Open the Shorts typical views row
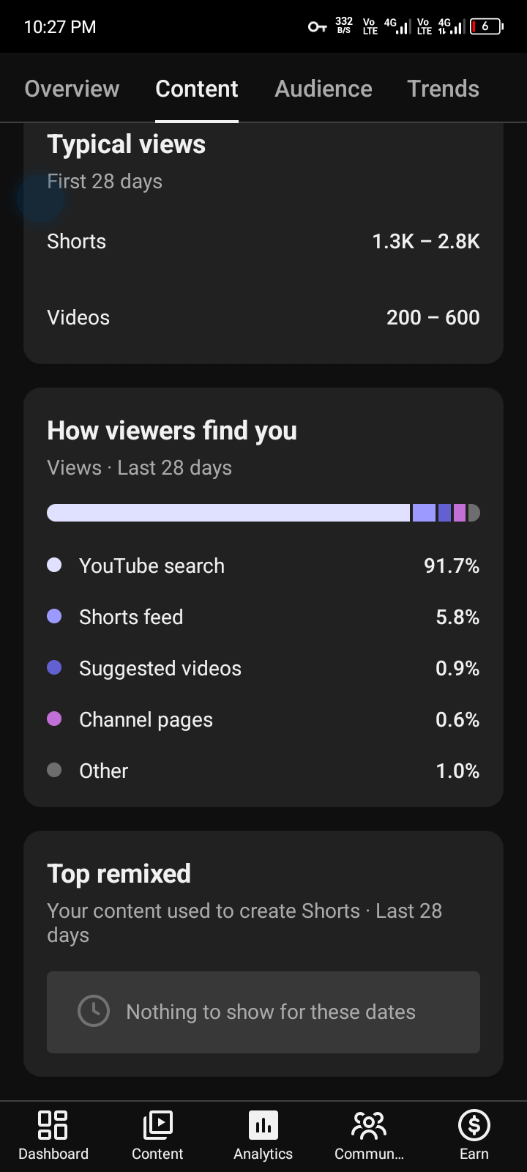This screenshot has height=1172, width=527. coord(263,241)
